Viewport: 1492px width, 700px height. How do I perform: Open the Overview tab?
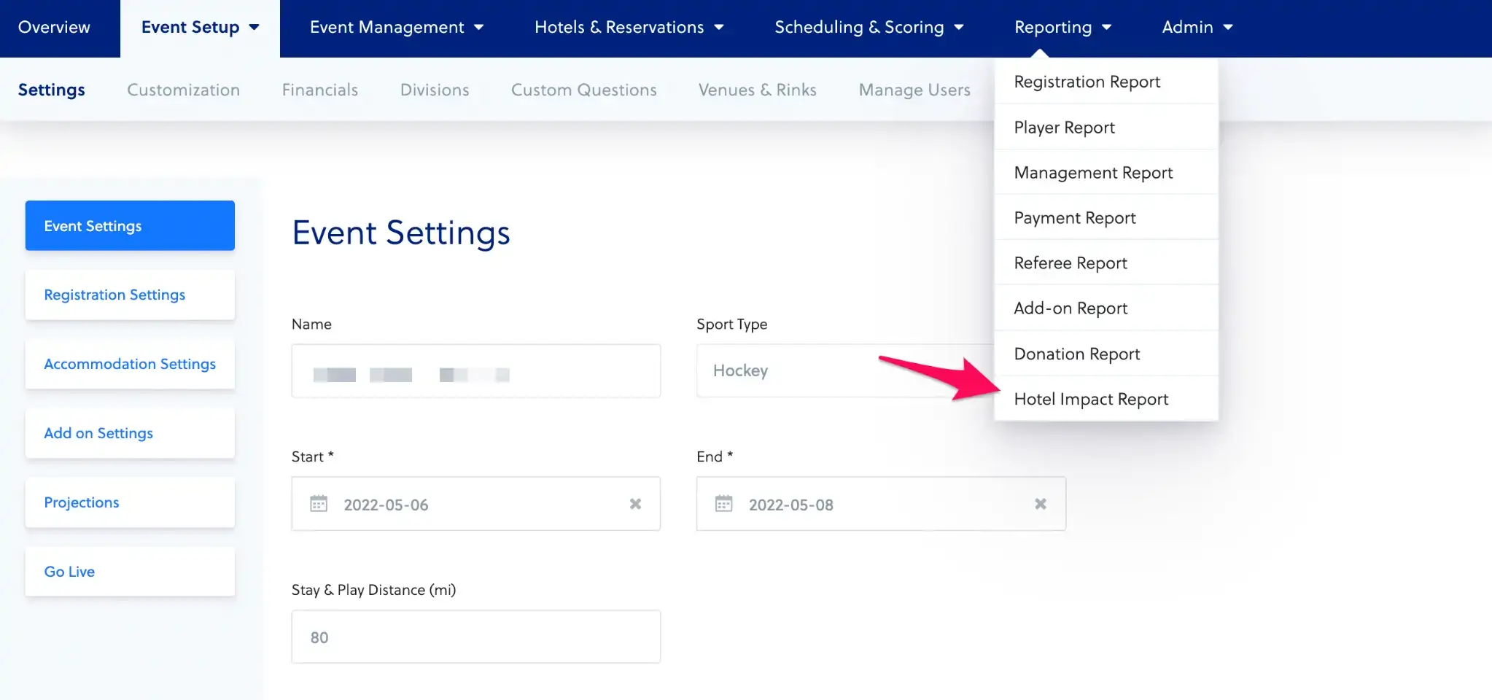coord(54,28)
